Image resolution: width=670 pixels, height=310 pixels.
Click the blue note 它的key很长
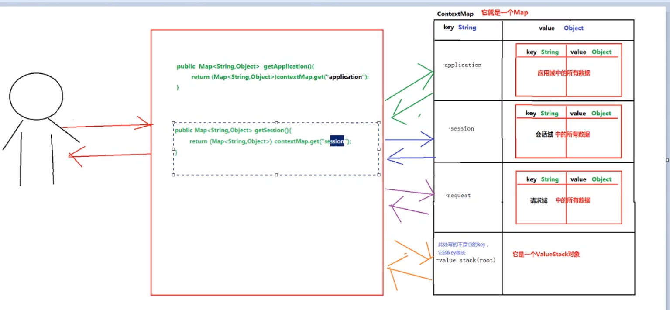click(x=451, y=253)
